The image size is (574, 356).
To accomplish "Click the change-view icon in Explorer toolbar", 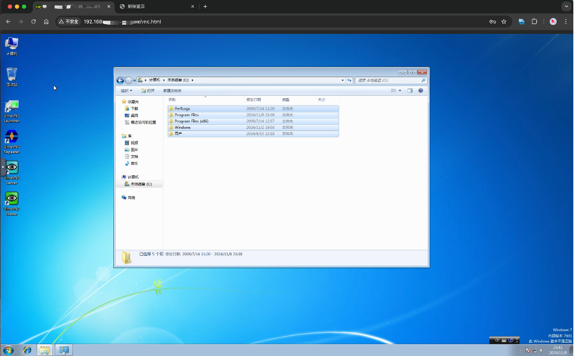I will pyautogui.click(x=393, y=90).
